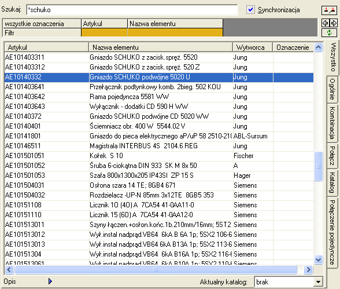340x289 pixels.
Task: Select row AE10141801
Action: (x=159, y=136)
